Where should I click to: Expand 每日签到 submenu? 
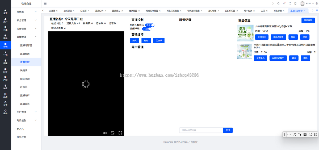[26, 120]
